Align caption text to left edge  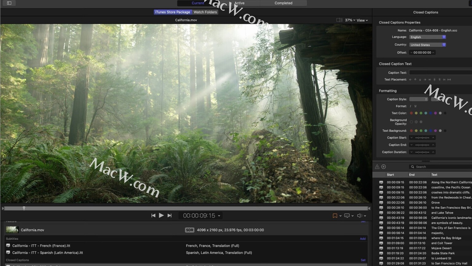pos(430,80)
